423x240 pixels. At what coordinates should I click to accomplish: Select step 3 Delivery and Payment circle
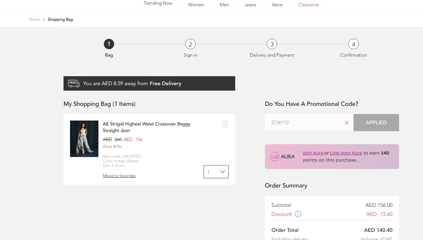(272, 44)
